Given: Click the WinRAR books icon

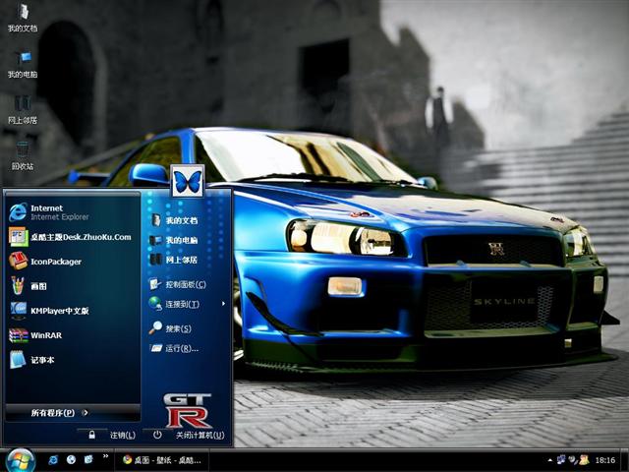Looking at the screenshot, I should tap(19, 335).
